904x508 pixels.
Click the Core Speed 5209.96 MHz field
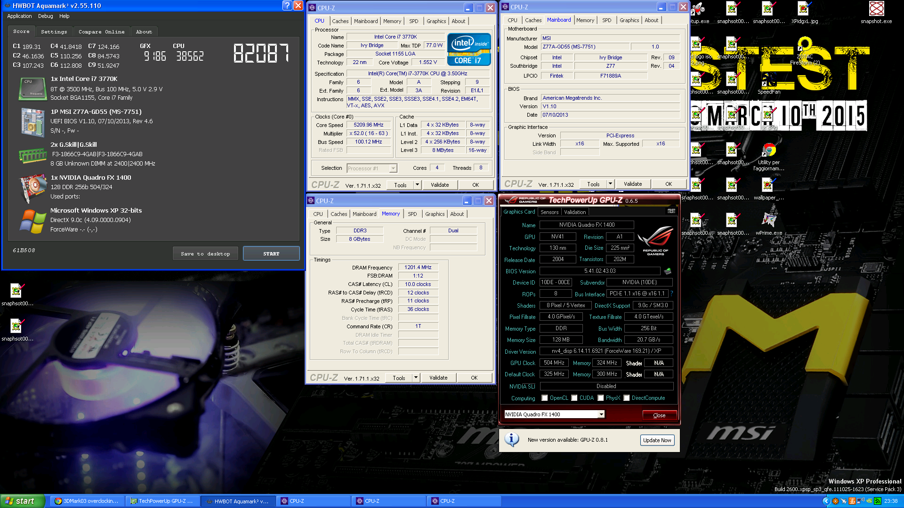click(369, 125)
